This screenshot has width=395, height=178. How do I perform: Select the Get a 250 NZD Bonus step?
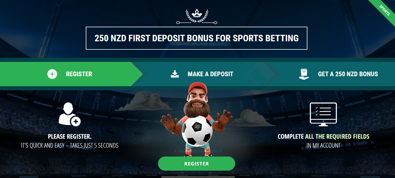(x=338, y=74)
